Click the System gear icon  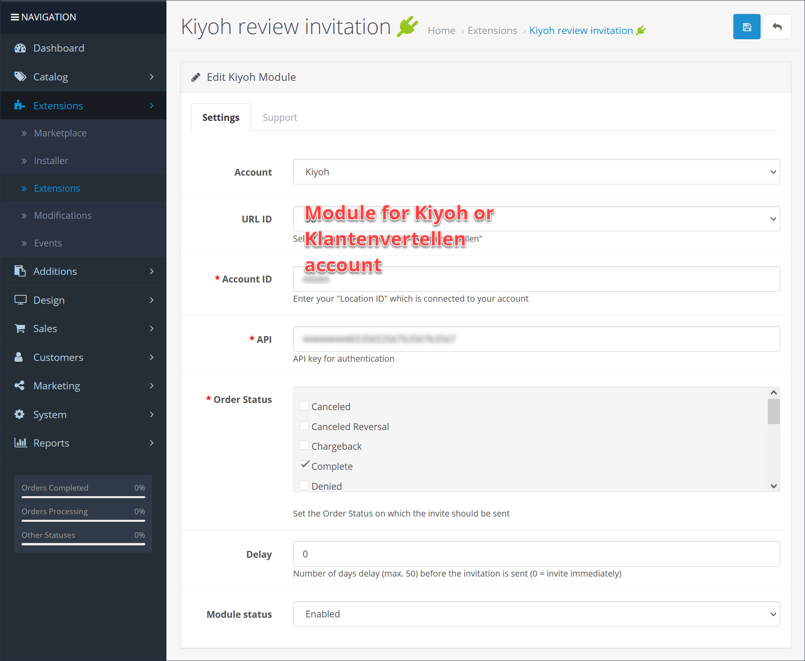click(19, 414)
